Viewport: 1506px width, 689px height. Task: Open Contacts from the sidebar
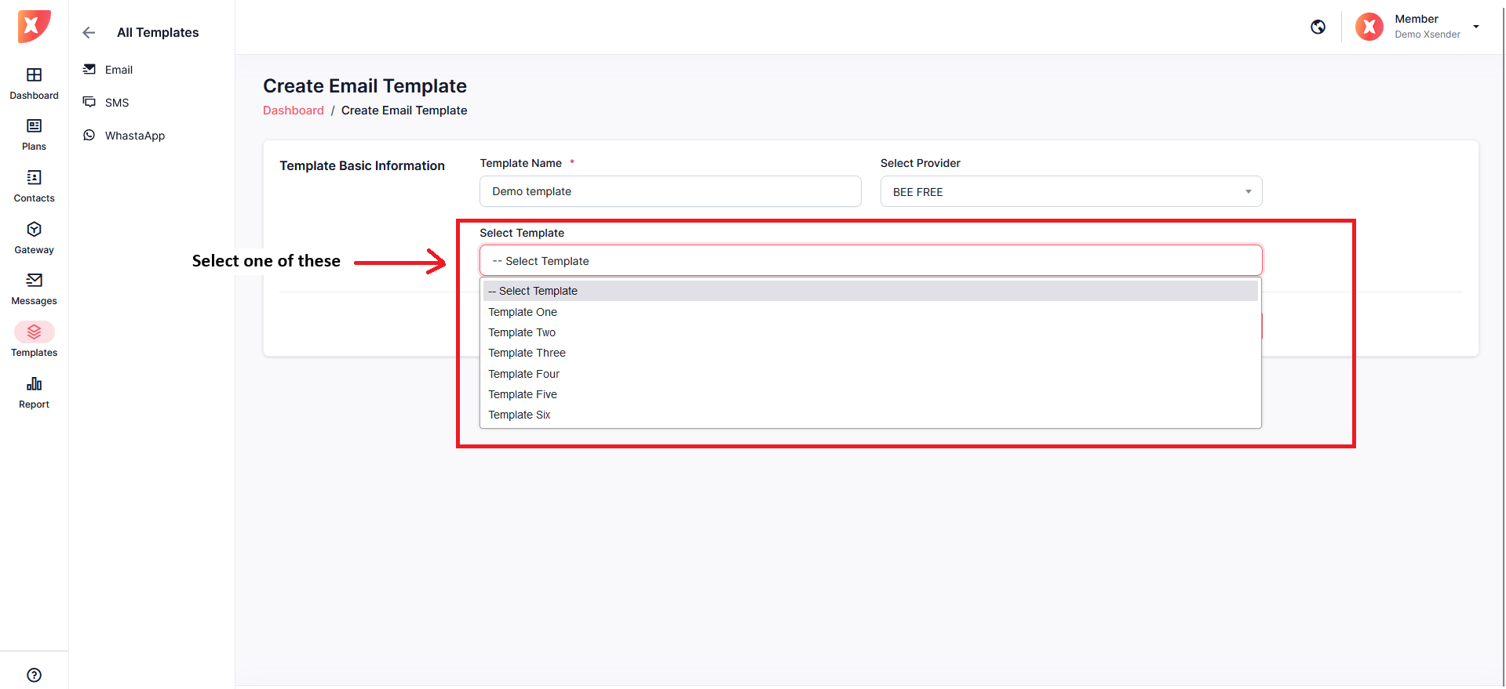pyautogui.click(x=34, y=187)
